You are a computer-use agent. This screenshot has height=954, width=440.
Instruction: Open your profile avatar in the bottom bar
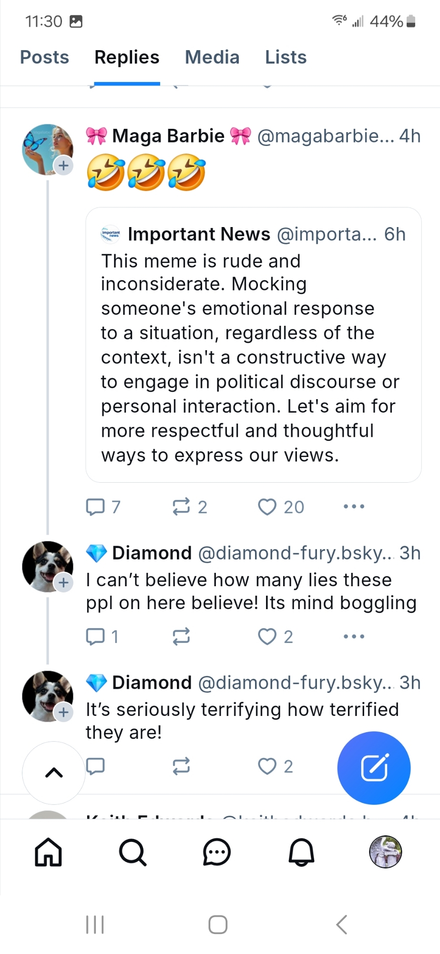pyautogui.click(x=386, y=852)
